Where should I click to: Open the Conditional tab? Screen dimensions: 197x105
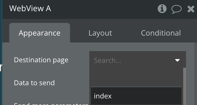pyautogui.click(x=161, y=33)
